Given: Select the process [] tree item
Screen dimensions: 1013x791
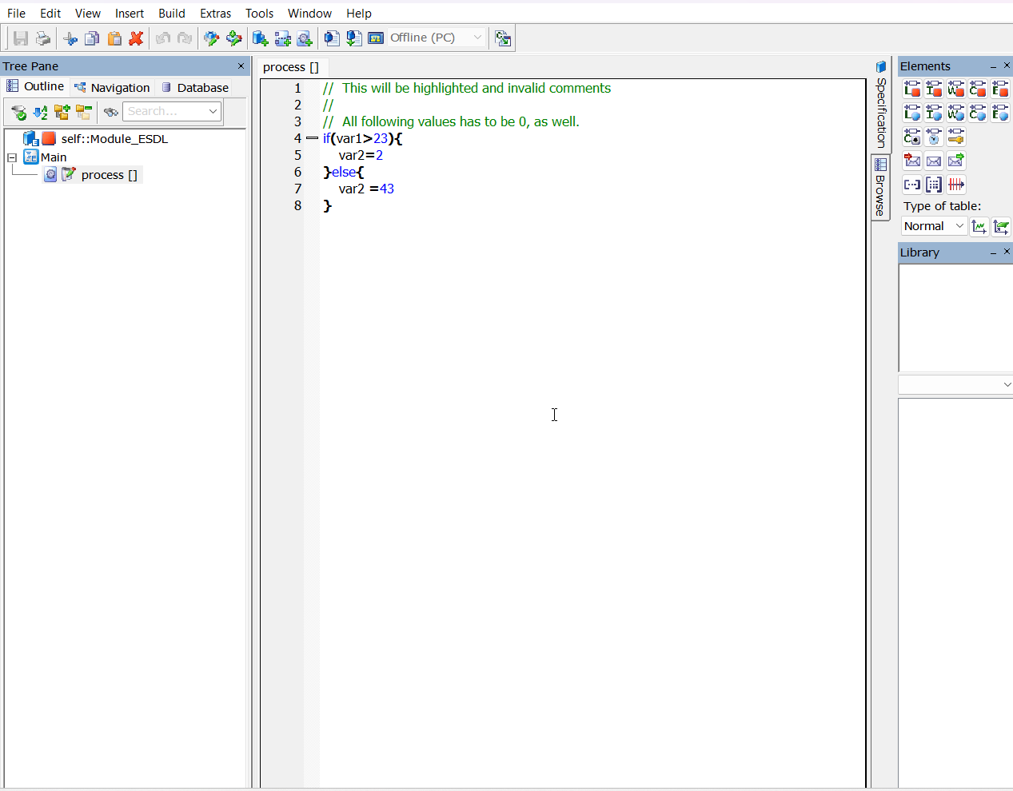Looking at the screenshot, I should click(109, 175).
